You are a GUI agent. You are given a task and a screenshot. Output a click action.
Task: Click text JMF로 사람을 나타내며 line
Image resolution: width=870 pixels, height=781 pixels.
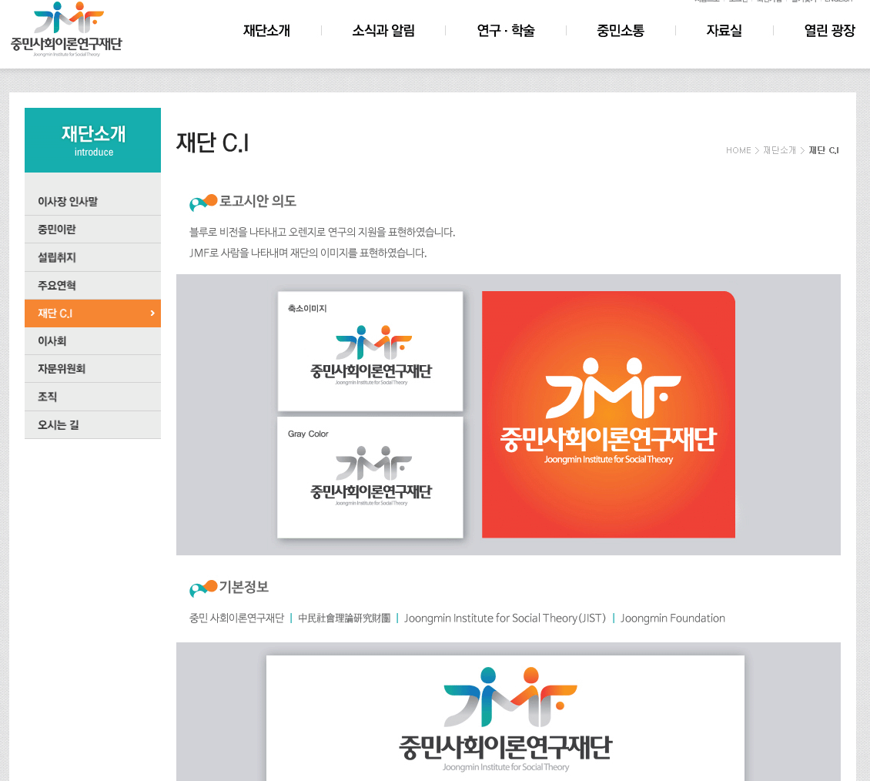308,253
